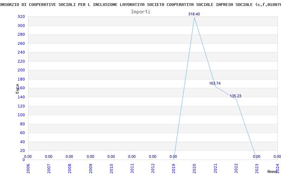Click the 320 value on Euro axis
The image size is (281, 175).
coord(21,16)
